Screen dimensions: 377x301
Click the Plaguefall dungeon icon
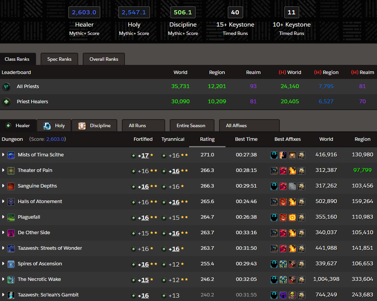pos(11,217)
